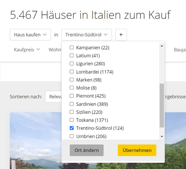
Task: Check the Toskana (1371) checkbox
Action: 71,120
